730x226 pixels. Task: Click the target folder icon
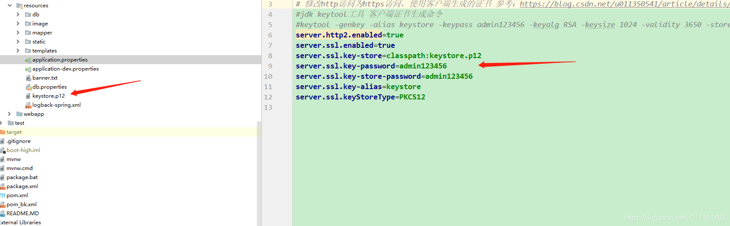click(3, 132)
